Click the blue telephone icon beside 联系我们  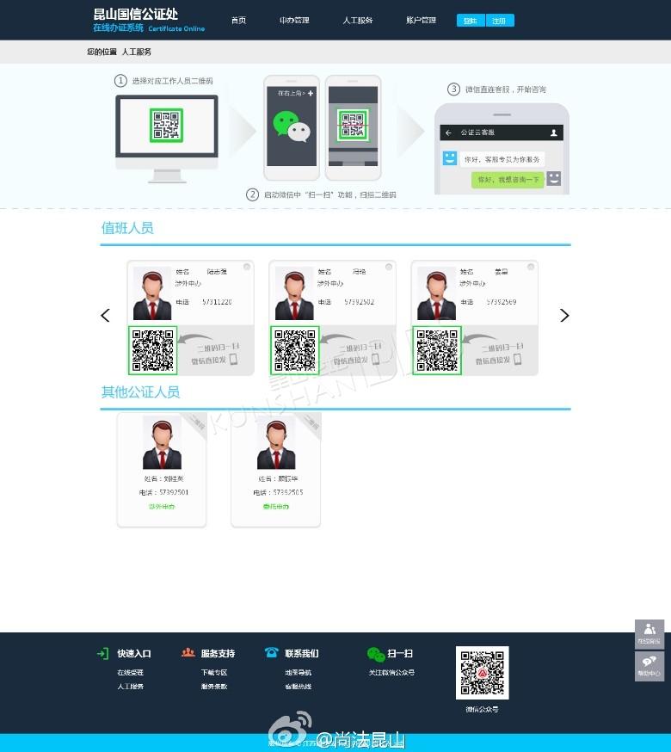272,652
